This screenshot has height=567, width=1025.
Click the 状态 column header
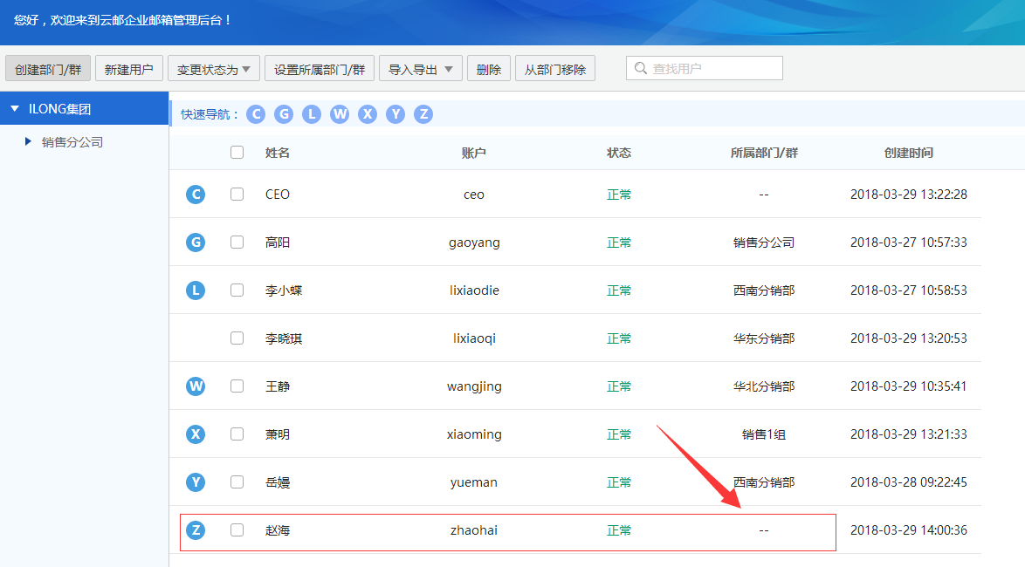click(618, 153)
